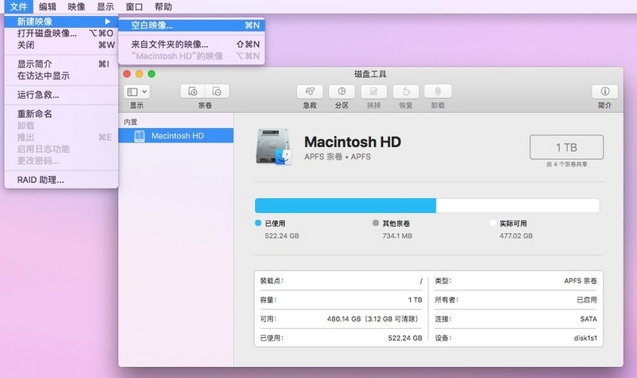
Task: Click the 由 4 个宗卷共享 caption
Action: point(567,165)
